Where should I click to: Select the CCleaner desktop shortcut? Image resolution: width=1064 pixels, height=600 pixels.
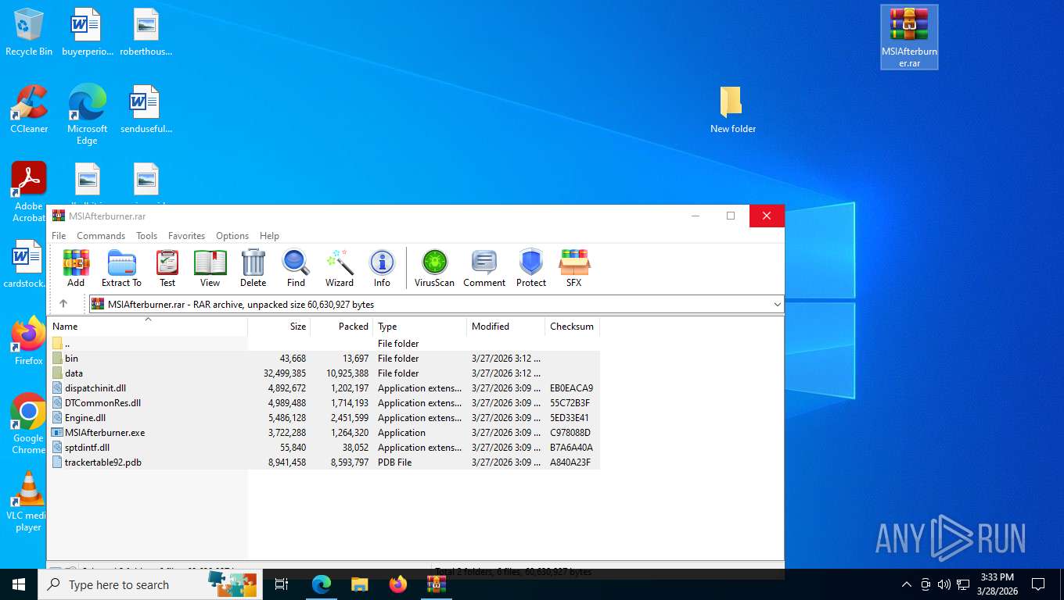click(29, 109)
